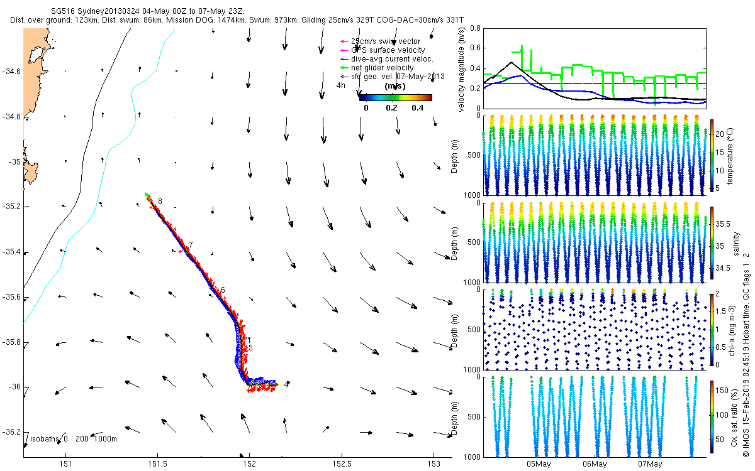Click the temperature colorbar
This screenshot has width=755, height=471.
(712, 154)
